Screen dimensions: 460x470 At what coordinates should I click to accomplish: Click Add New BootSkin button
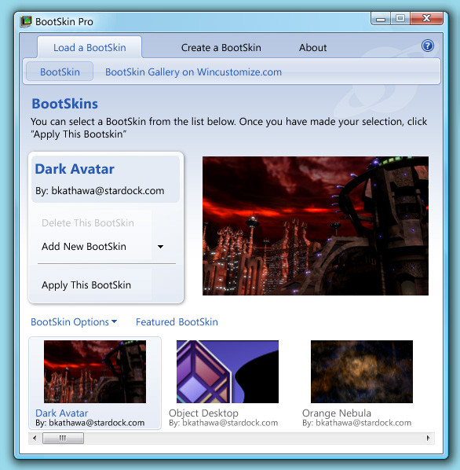coord(84,246)
